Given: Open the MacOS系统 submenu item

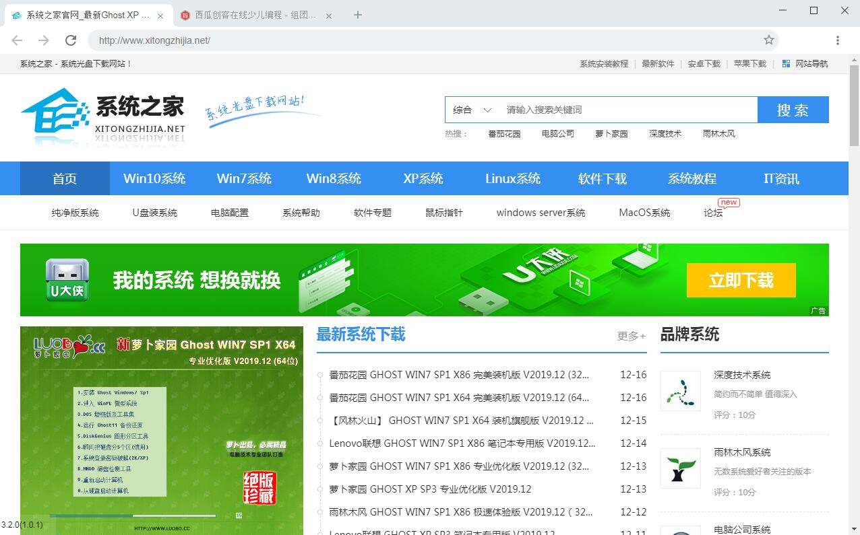Looking at the screenshot, I should click(644, 212).
